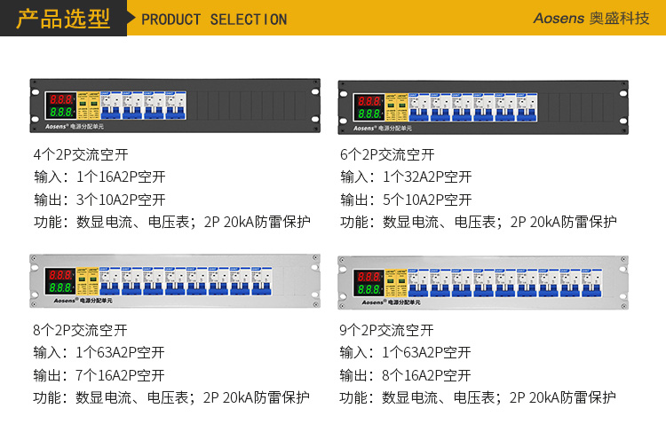Click red voltage display on 9-breaker unit
Viewport: 666px width, 424px height.
click(366, 274)
